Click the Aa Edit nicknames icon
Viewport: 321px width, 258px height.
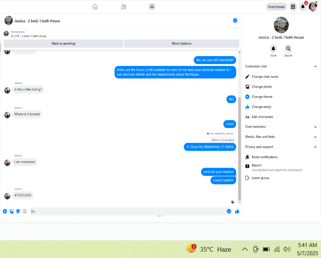[247, 117]
